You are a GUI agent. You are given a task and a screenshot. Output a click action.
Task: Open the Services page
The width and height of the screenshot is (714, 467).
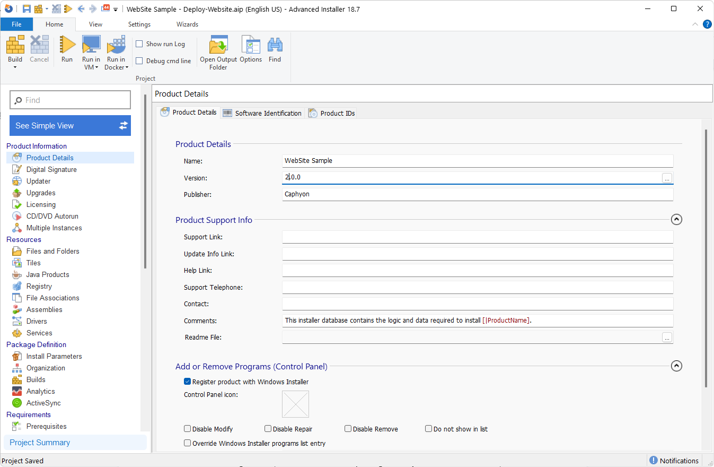(39, 333)
